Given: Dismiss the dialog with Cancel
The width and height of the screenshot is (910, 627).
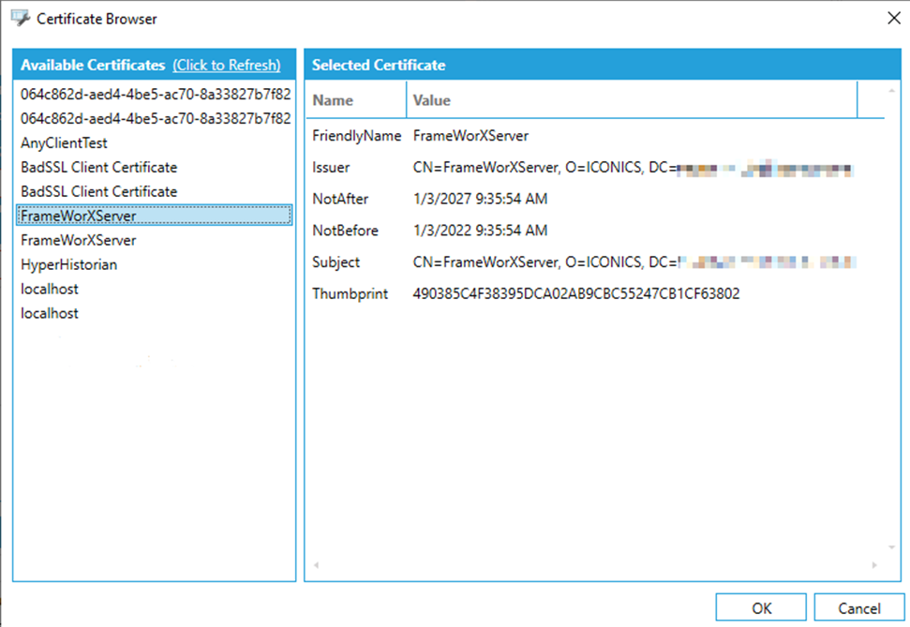Looking at the screenshot, I should click(x=859, y=608).
